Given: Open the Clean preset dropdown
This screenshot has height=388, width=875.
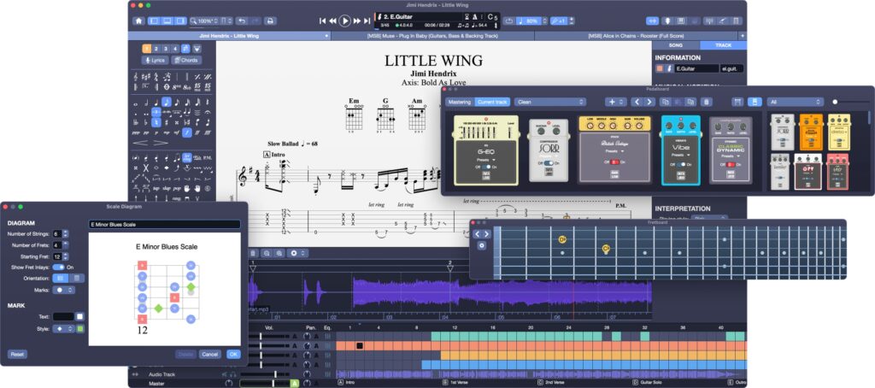Looking at the screenshot, I should pyautogui.click(x=549, y=102).
